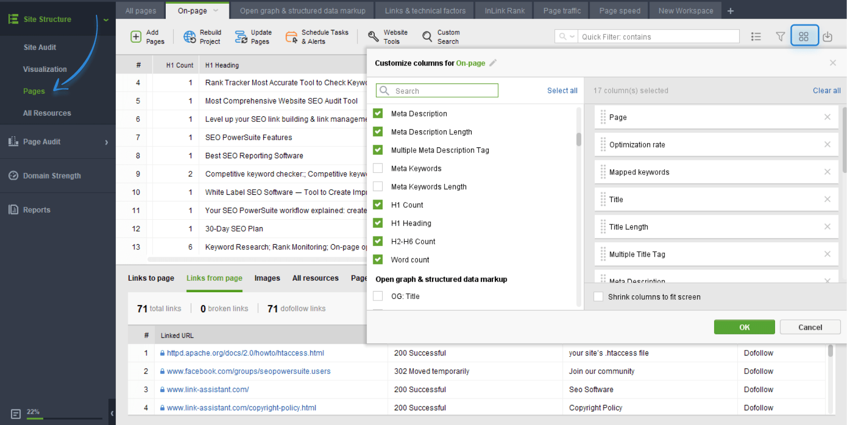This screenshot has height=425, width=847.
Task: Click the column list scrollbar
Action: 579,140
